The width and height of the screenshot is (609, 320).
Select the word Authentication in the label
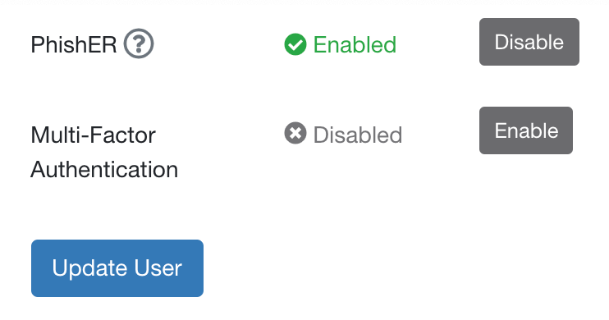tap(104, 170)
